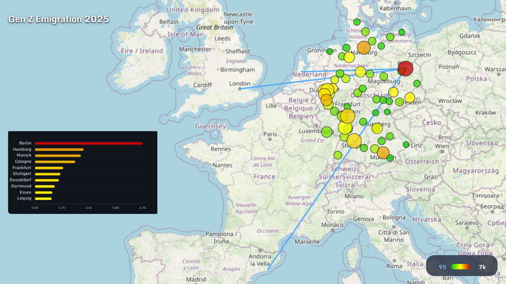Click the 95 value in the legend

coord(442,267)
